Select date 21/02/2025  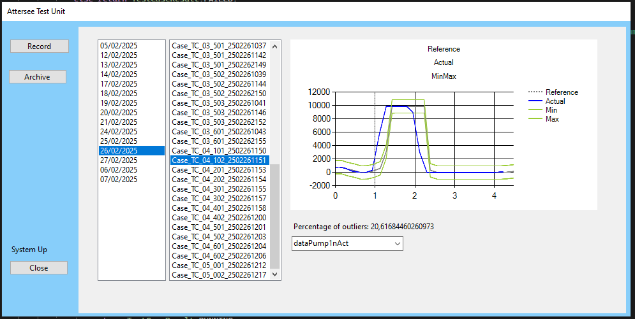[131, 122]
